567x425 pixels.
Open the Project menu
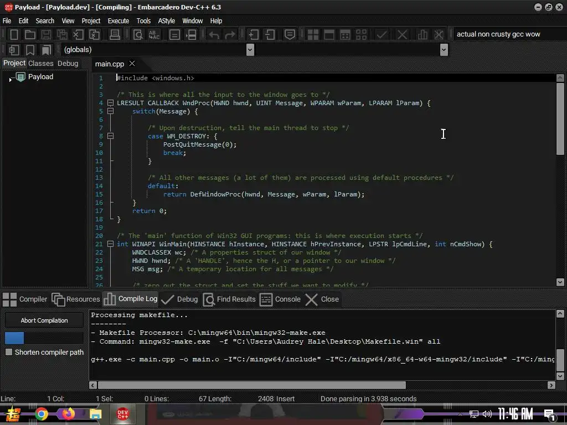click(x=91, y=21)
